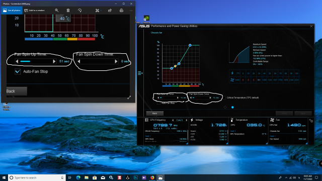Expand the Temperature panel corner triangle
The height and width of the screenshot is (181, 322).
tap(267, 143)
